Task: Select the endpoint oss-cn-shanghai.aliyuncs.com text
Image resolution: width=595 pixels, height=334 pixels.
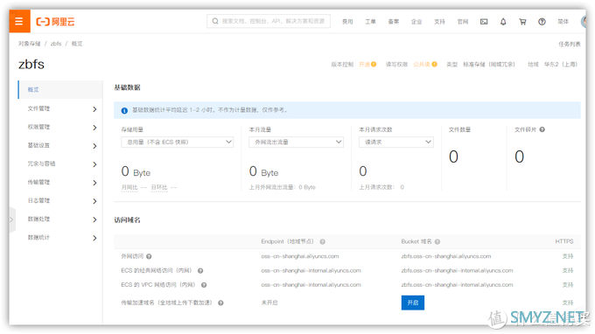Action: click(x=300, y=257)
